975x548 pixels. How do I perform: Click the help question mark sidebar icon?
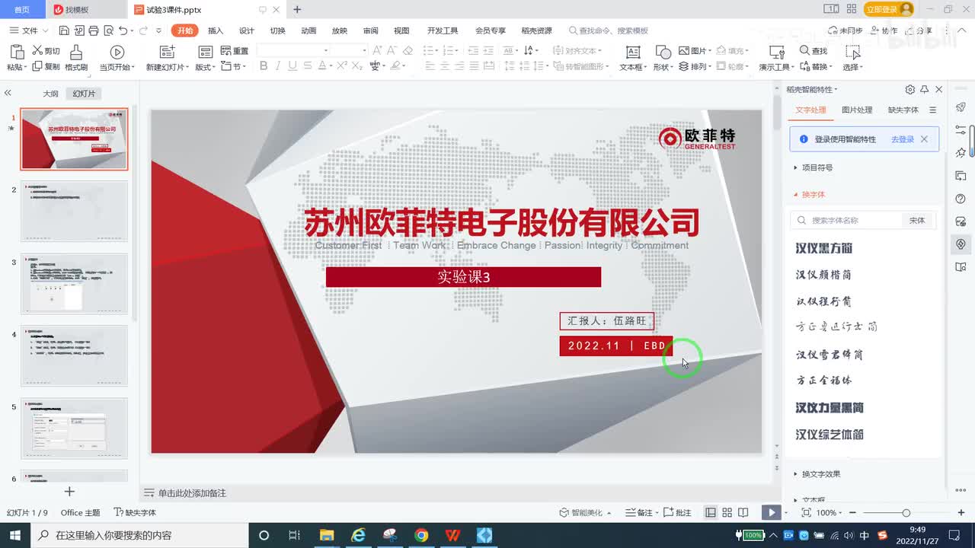[961, 199]
